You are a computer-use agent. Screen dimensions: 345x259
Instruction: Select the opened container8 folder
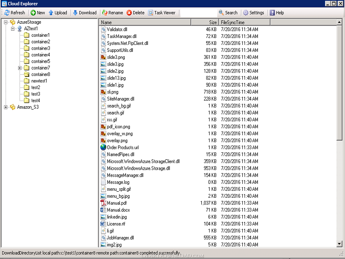point(41,74)
